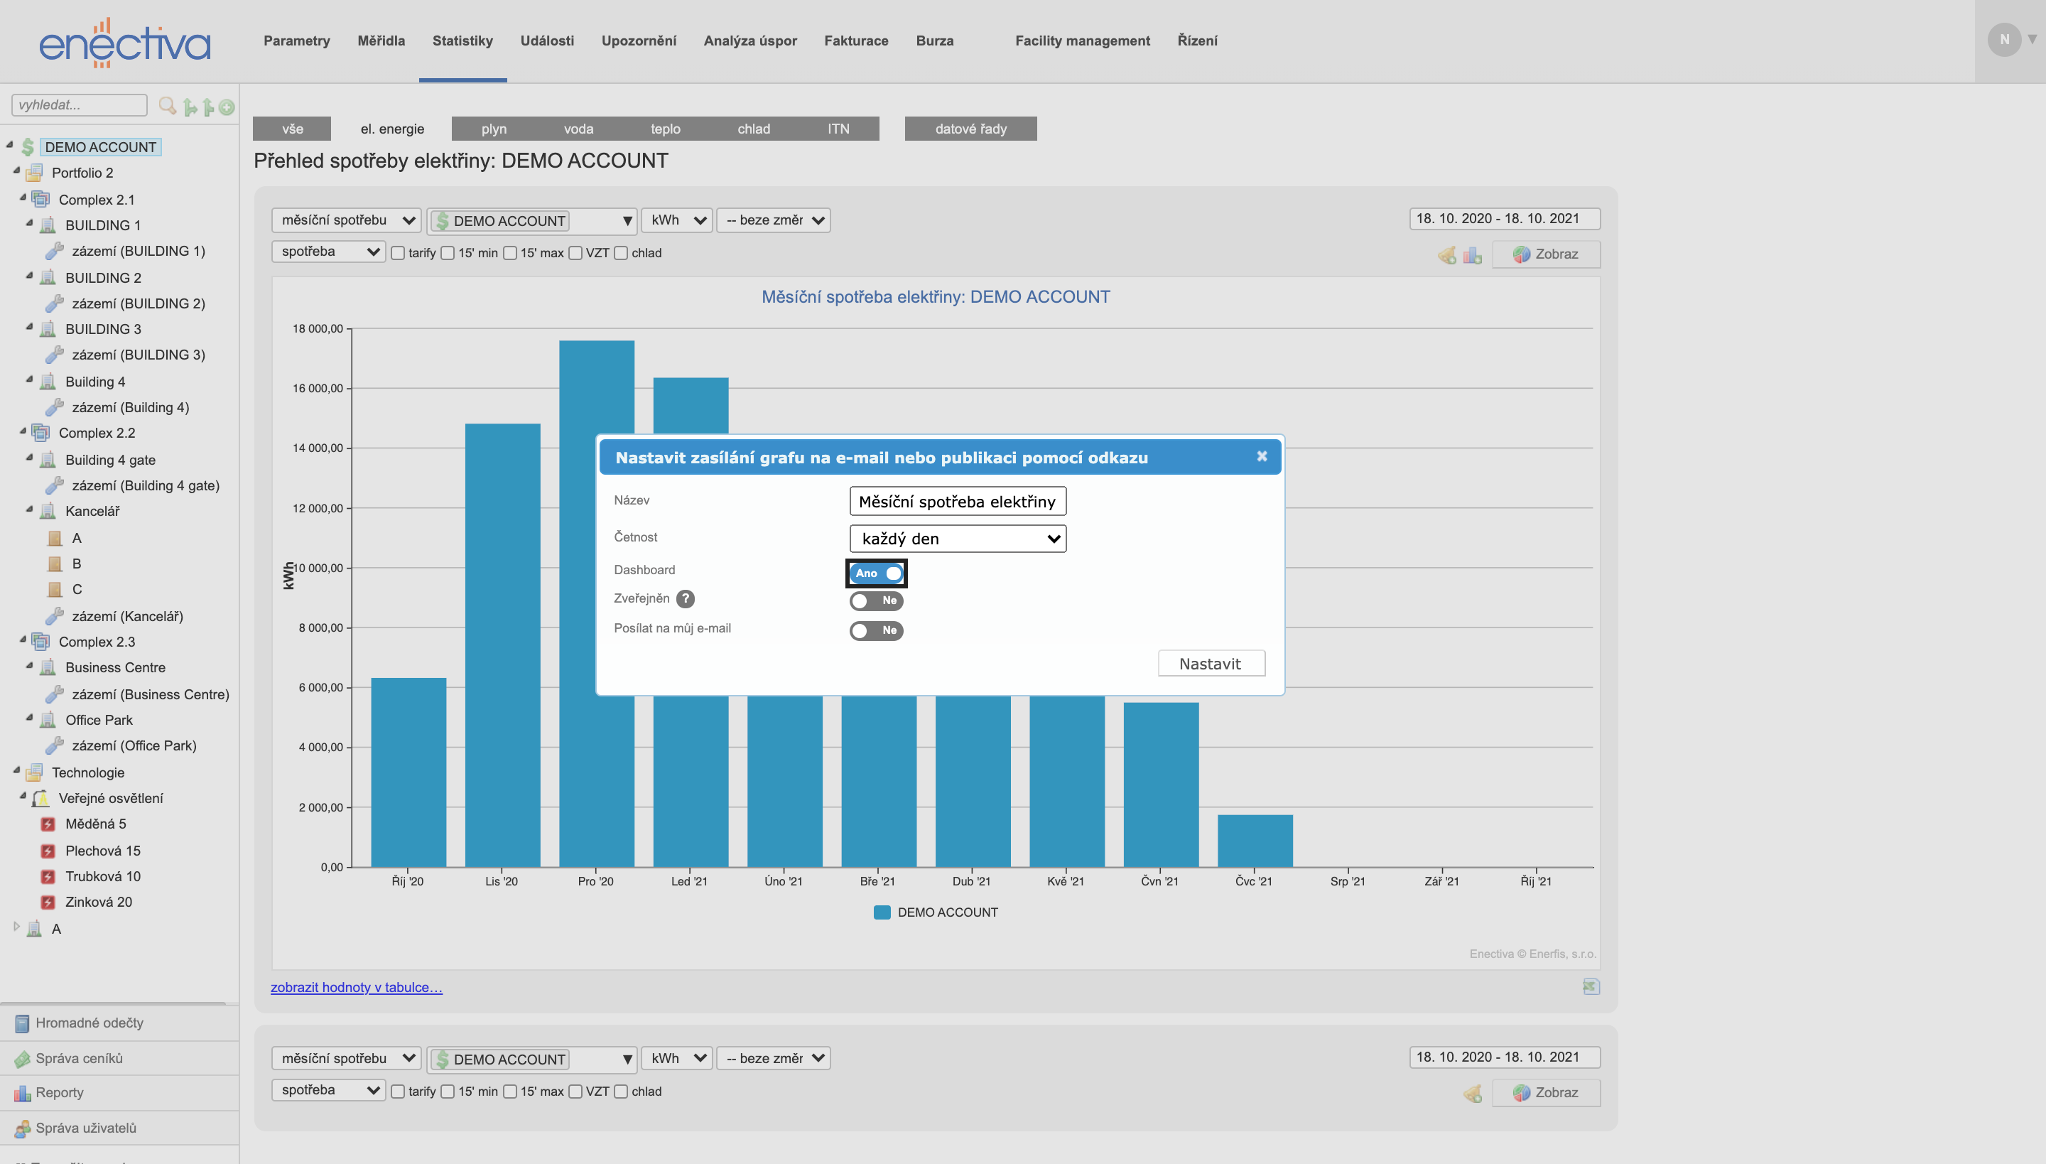
Task: Click the add bar chart icon beside Zobraz
Action: tap(1472, 255)
